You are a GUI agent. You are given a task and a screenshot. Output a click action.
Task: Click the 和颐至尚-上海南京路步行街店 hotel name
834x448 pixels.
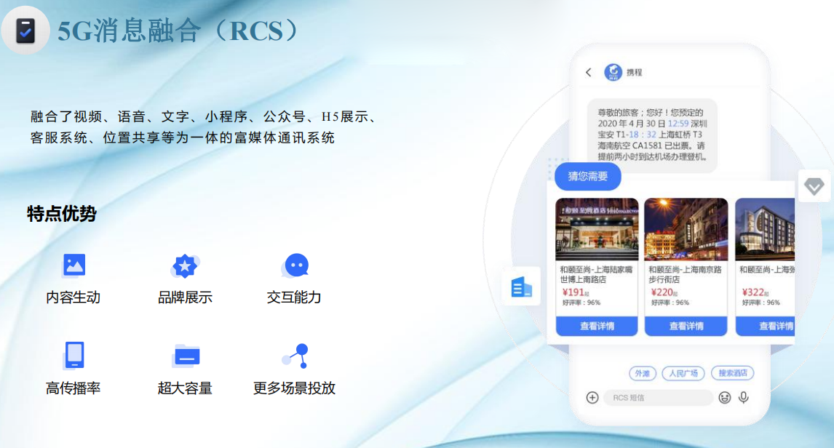click(x=685, y=274)
